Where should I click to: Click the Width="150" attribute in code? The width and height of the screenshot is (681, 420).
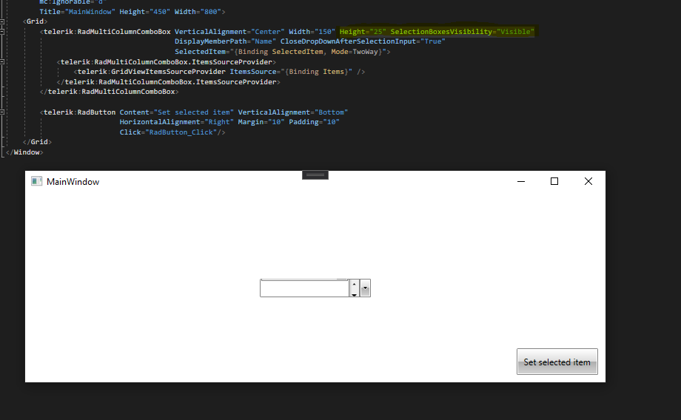(x=312, y=32)
